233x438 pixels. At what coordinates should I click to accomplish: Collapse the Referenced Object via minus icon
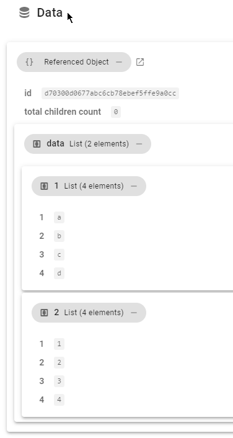click(119, 62)
